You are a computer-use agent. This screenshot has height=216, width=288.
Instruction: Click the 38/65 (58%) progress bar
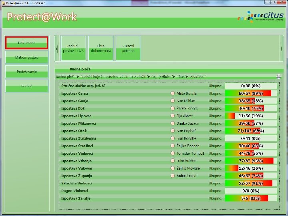pyautogui.click(x=251, y=101)
